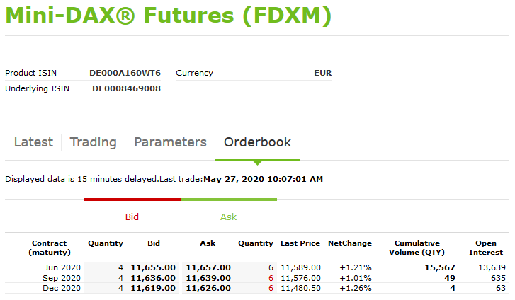Select the Jun 2020 contract row
The image size is (515, 300).
pos(257,267)
